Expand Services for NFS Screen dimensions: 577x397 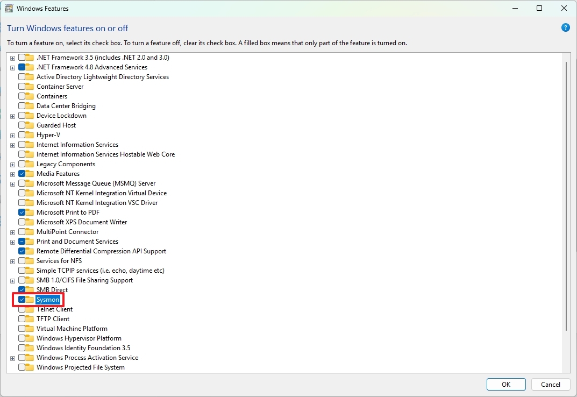[12, 260]
